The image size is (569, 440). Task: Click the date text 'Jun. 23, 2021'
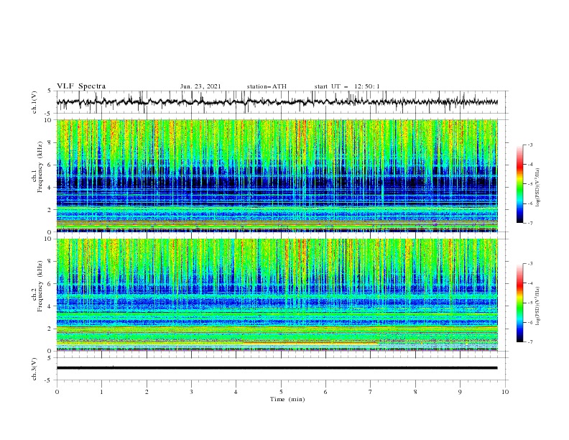pos(200,86)
